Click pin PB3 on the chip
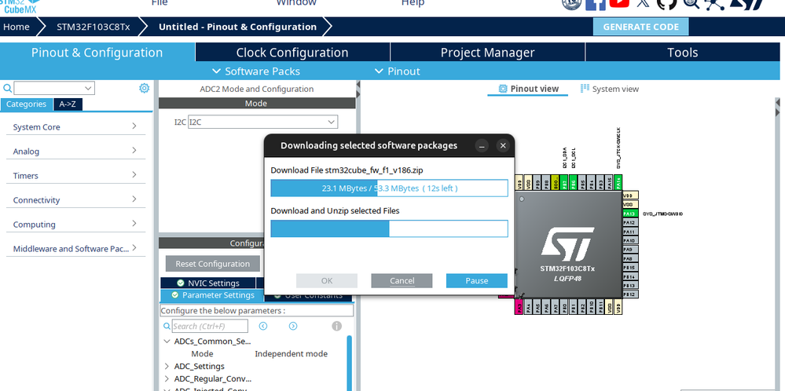785x391 pixels. [x=600, y=182]
